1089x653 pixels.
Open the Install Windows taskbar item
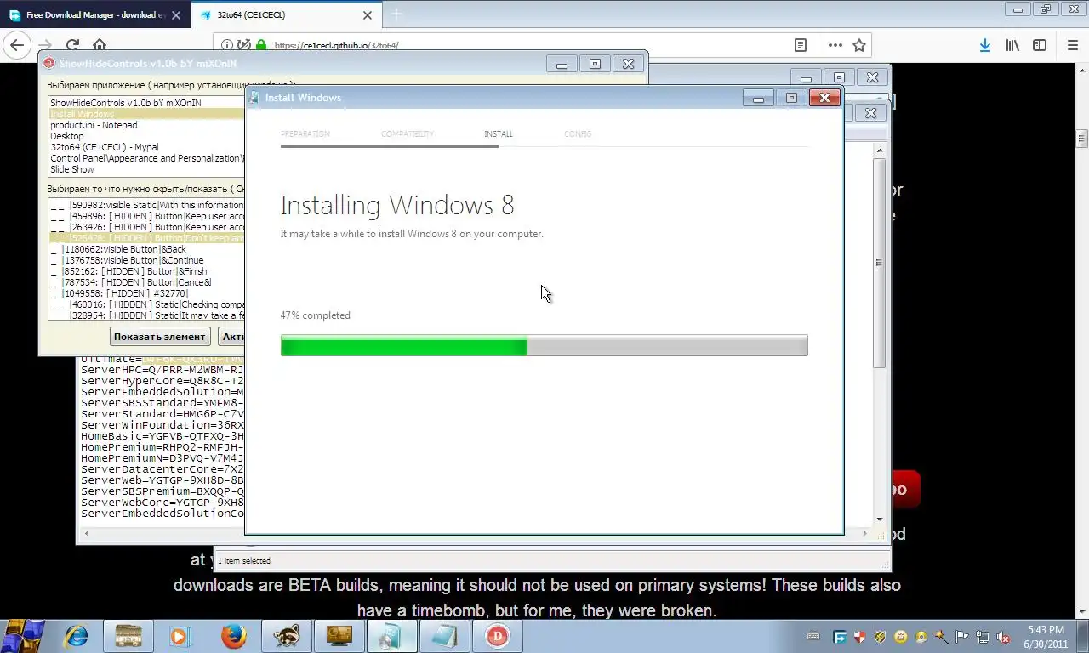[x=391, y=636]
